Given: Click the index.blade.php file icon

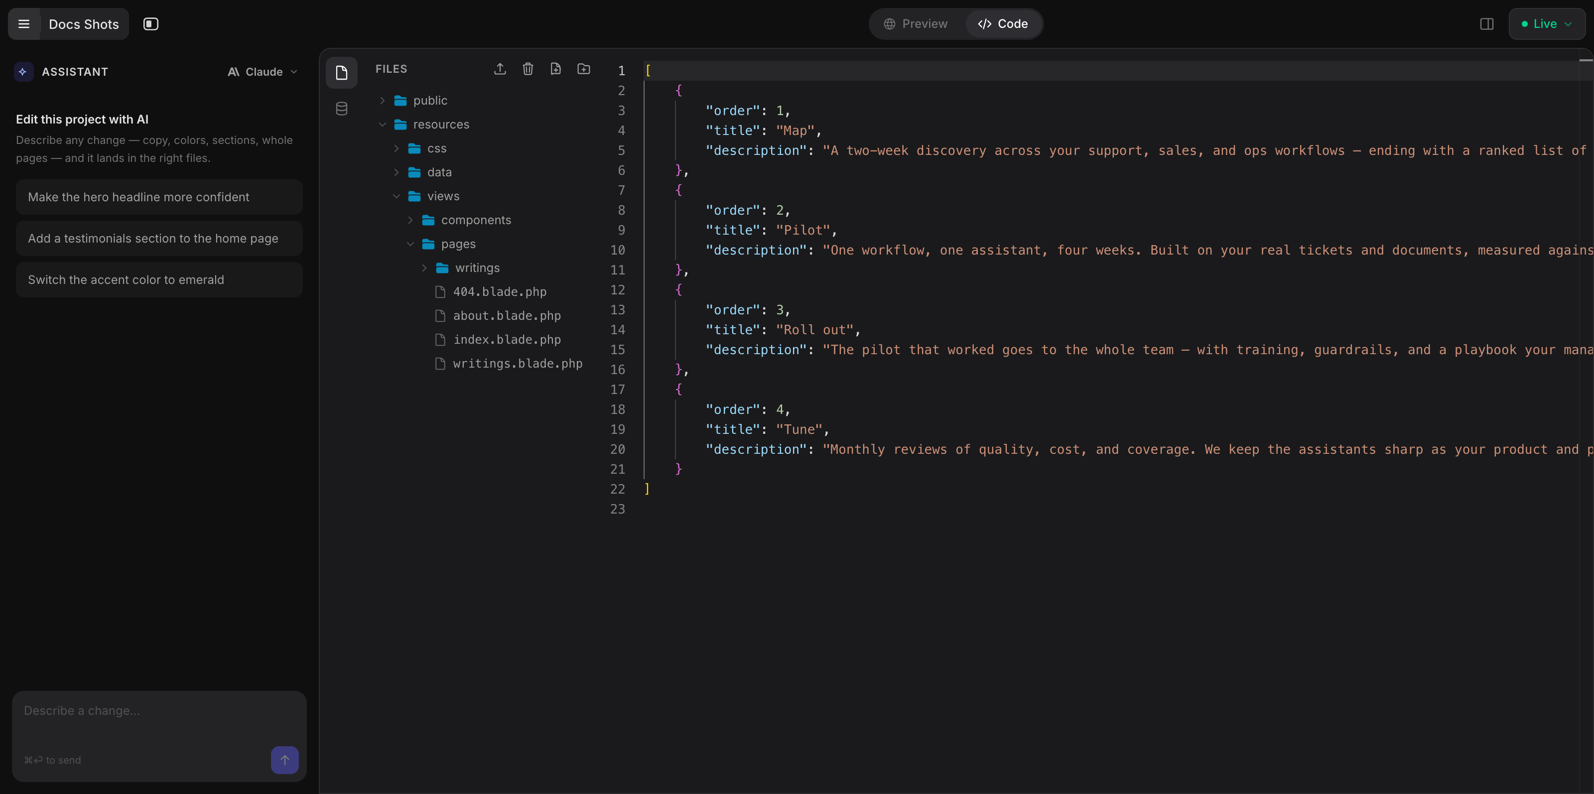Looking at the screenshot, I should [x=440, y=340].
